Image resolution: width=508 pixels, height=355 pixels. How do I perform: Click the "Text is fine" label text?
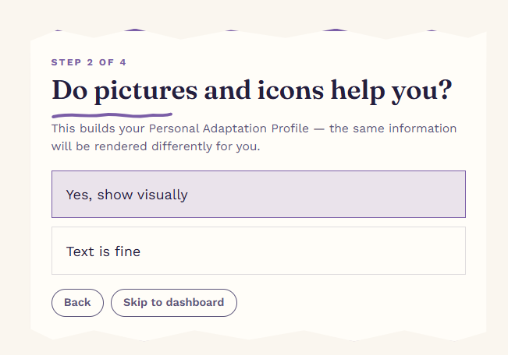tap(103, 251)
